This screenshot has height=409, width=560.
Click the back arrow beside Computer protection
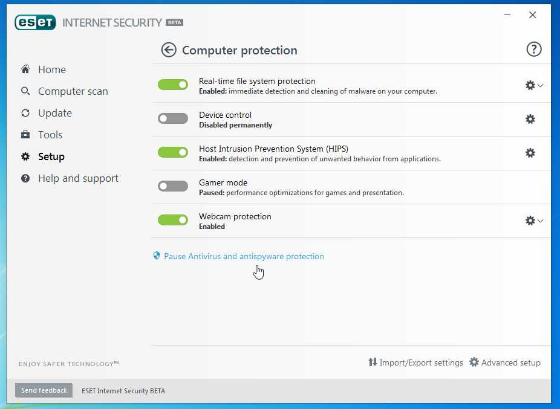[168, 50]
